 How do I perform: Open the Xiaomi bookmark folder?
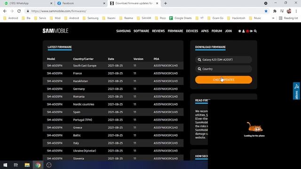tap(109, 18)
